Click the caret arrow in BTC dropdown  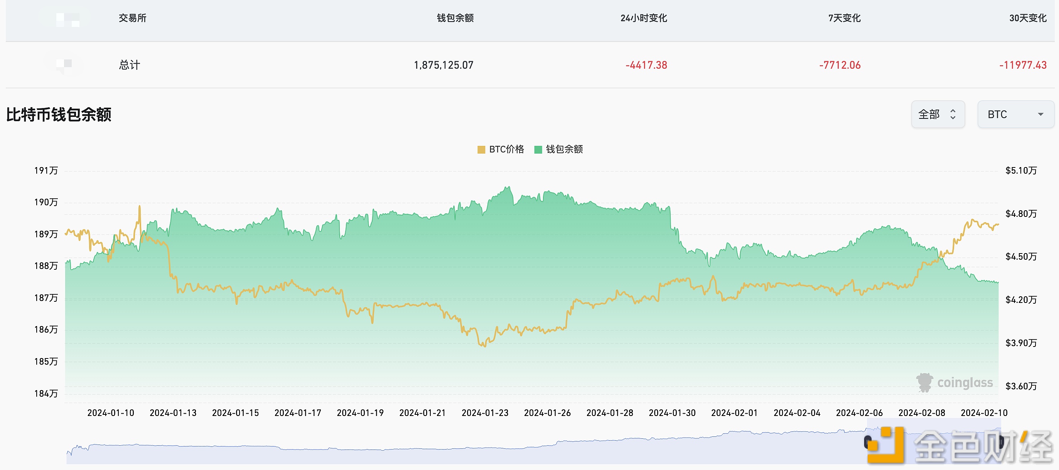(x=1040, y=114)
